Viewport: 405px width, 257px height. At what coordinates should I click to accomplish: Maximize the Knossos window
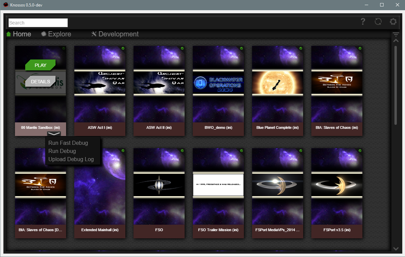[382, 5]
